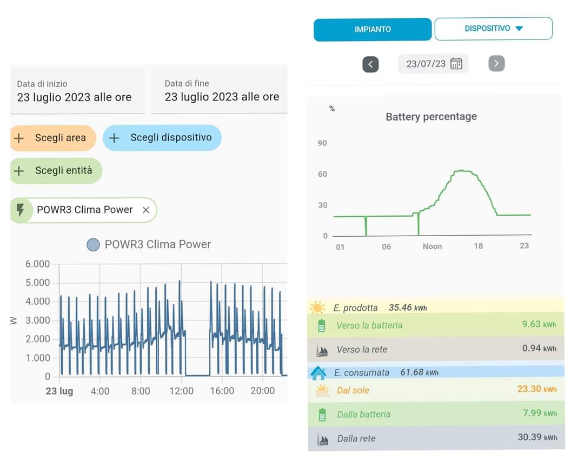Click the 6.000 axis label on power chart
584x467 pixels.
38,264
